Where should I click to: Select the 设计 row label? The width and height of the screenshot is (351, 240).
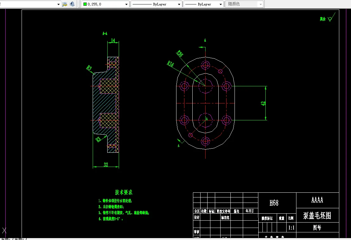(196, 217)
